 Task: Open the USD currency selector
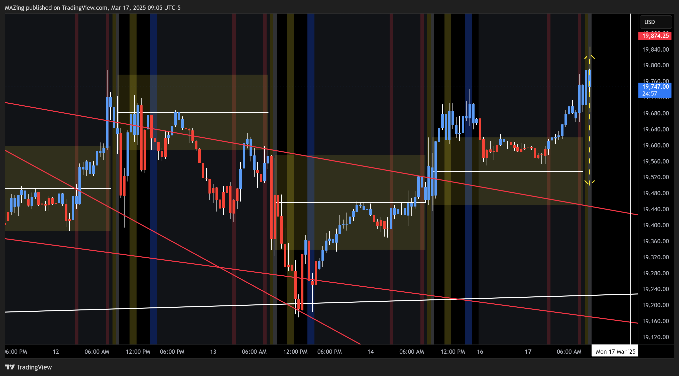(655, 22)
